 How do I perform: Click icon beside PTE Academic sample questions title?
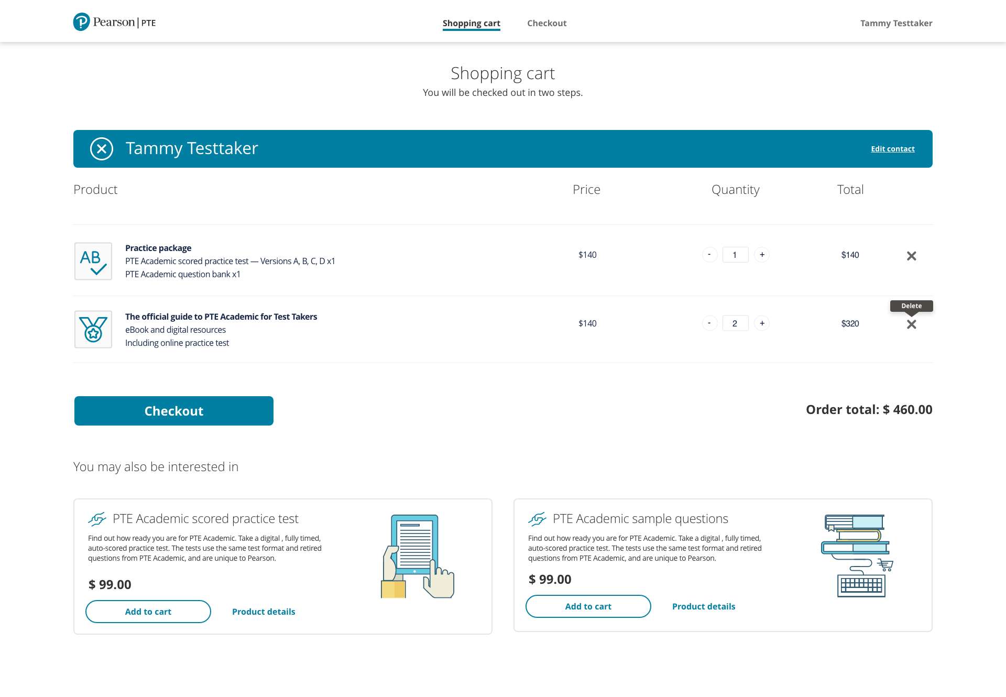(537, 519)
